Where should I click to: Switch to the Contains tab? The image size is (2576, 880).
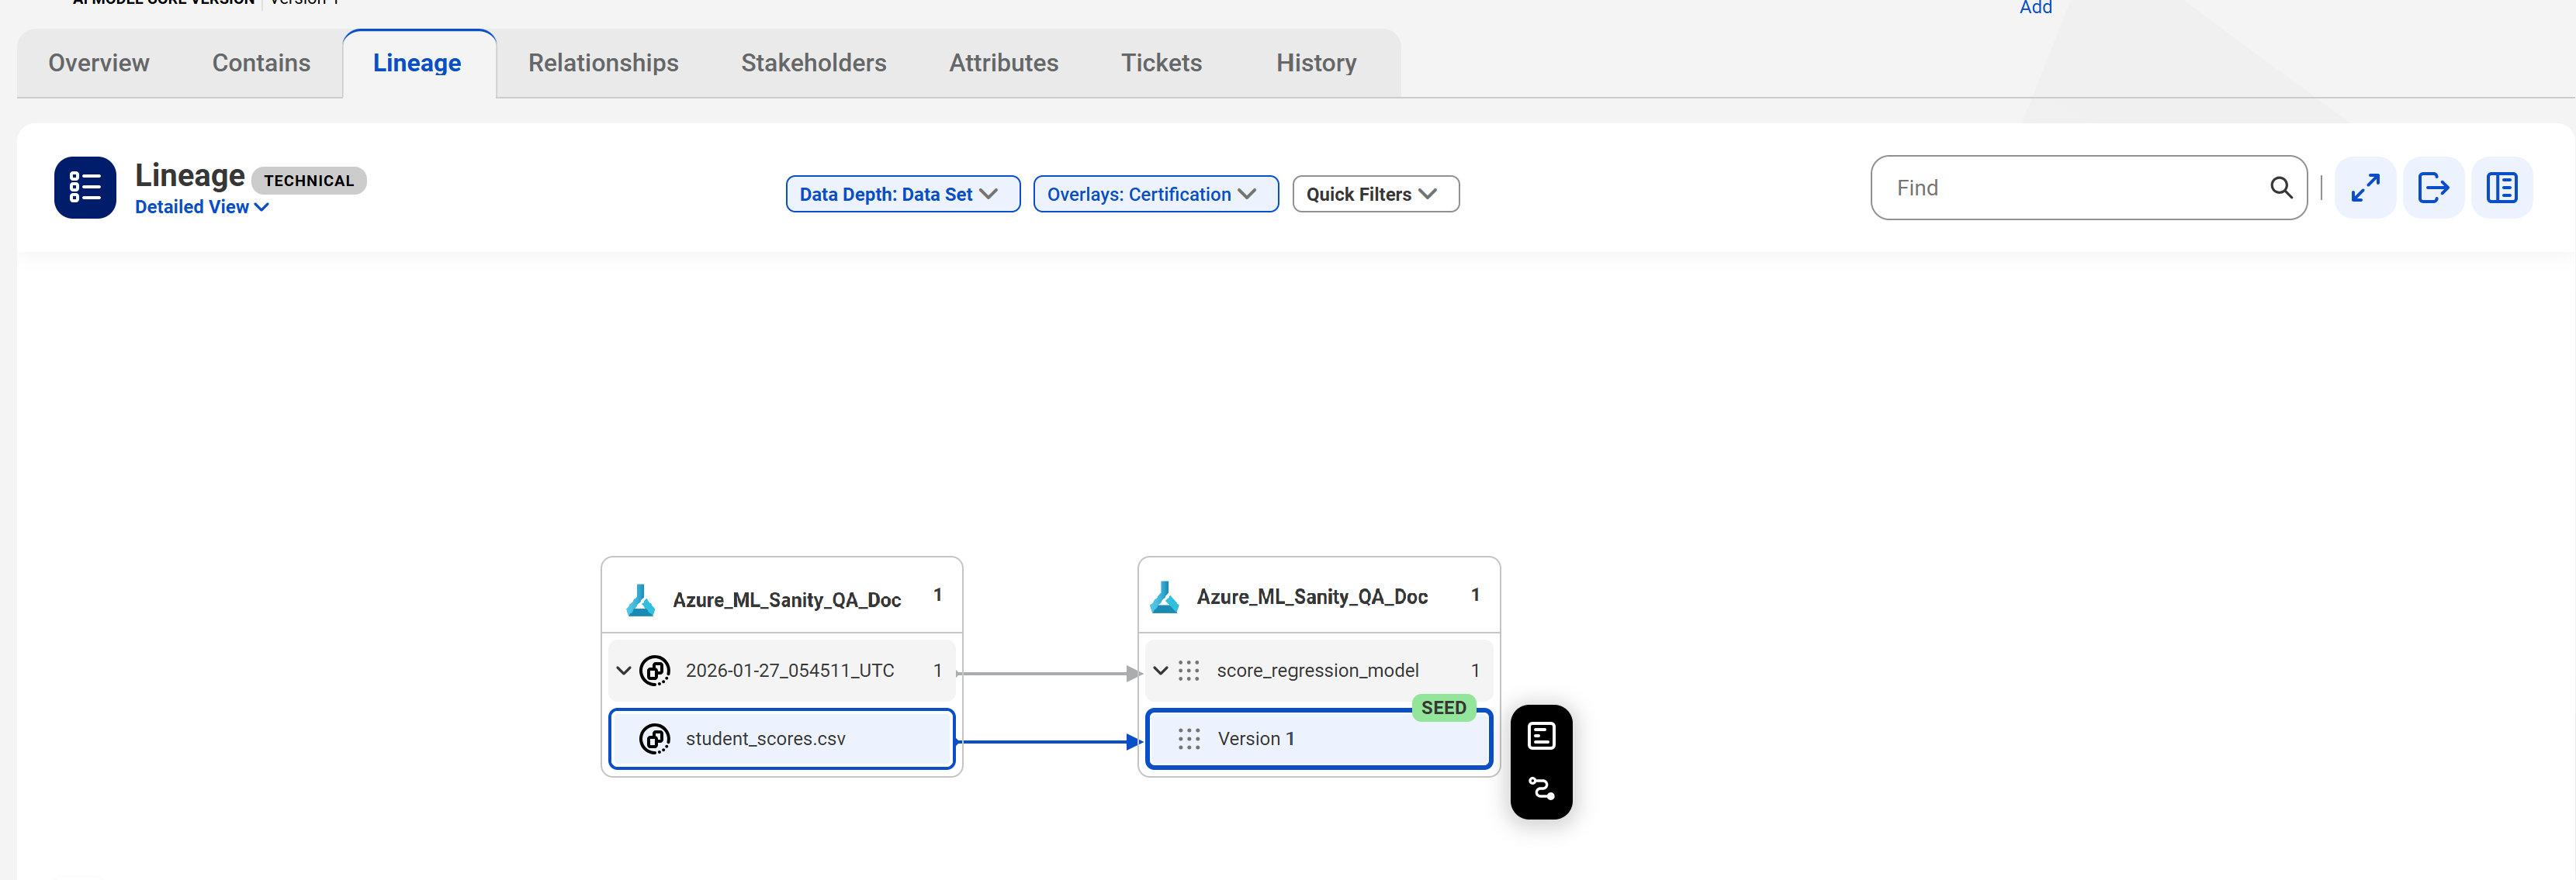point(261,63)
